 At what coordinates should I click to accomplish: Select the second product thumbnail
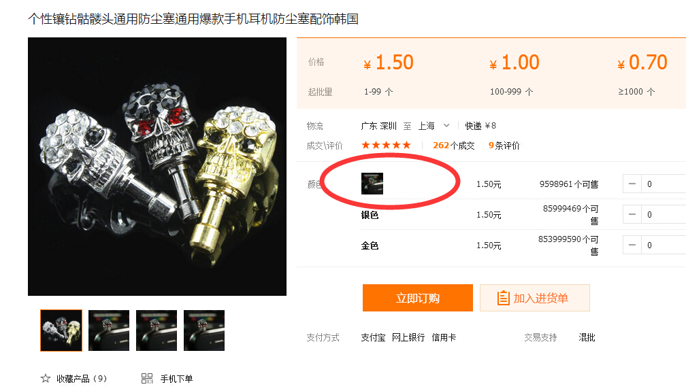click(x=109, y=330)
